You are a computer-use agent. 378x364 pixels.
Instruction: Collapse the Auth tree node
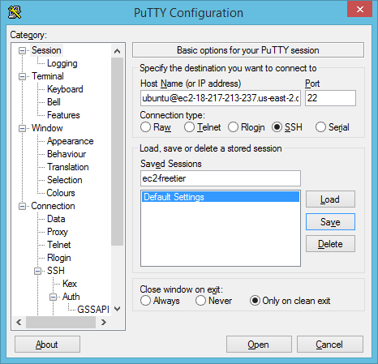coord(53,297)
